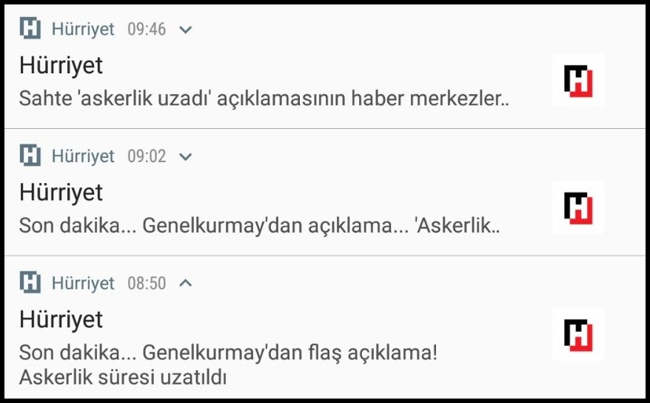The height and width of the screenshot is (403, 650).
Task: Tap the bold Hürriyet title in the 08:50 notification
Action: click(61, 320)
